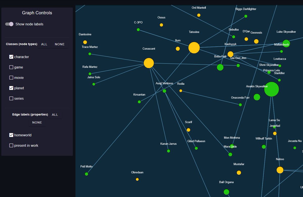Click ALL button for Edge labels

[x=55, y=115]
